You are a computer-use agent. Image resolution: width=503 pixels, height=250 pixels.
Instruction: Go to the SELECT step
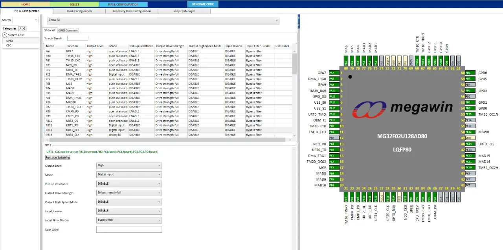(74, 4)
